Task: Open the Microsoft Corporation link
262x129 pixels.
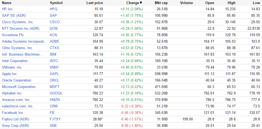Action: (x=19, y=87)
